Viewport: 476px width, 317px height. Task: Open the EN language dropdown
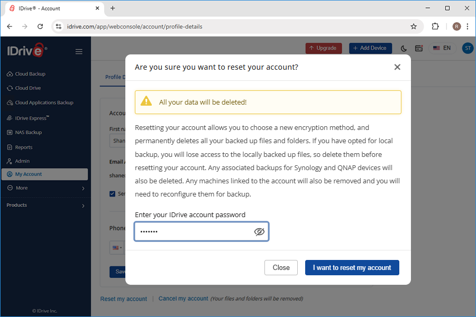442,48
